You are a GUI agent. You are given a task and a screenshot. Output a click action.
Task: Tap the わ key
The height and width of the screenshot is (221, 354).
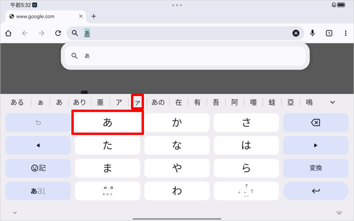click(x=177, y=191)
